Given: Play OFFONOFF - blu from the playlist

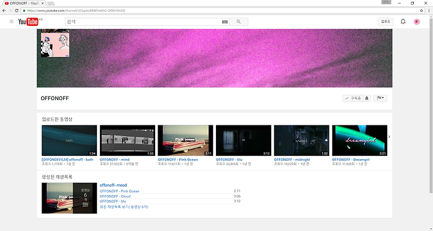Looking at the screenshot, I should click(x=112, y=201).
